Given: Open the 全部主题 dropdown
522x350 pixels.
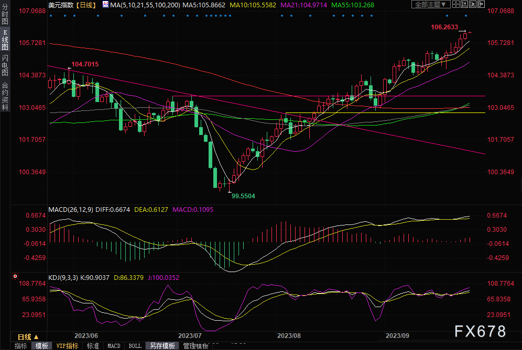Looking at the screenshot, I should pos(432,4).
